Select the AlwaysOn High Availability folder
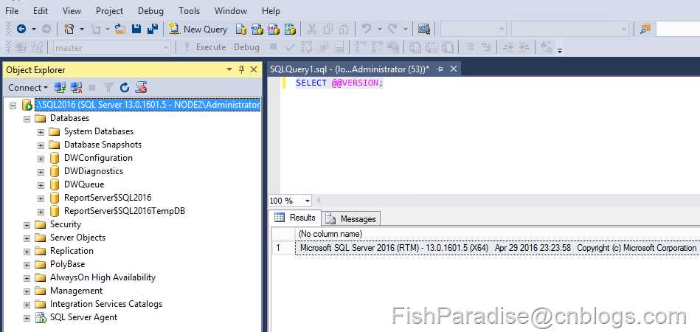 pyautogui.click(x=103, y=277)
